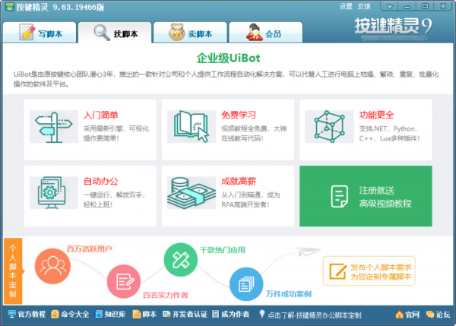This screenshot has width=456, height=326.
Task: Go to the 会员 tab
Action: (265, 33)
